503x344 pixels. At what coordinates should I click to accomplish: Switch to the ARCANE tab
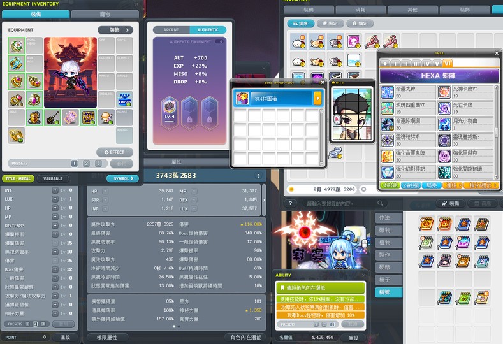click(171, 30)
